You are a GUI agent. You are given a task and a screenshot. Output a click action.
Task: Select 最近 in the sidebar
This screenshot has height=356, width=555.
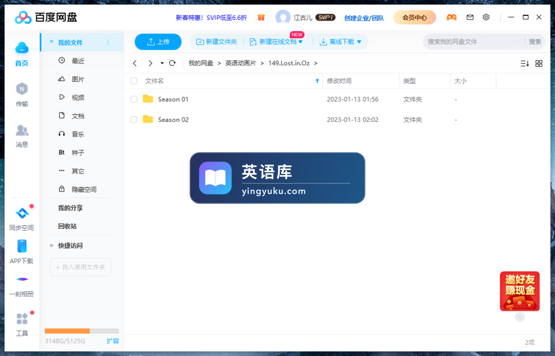[78, 61]
